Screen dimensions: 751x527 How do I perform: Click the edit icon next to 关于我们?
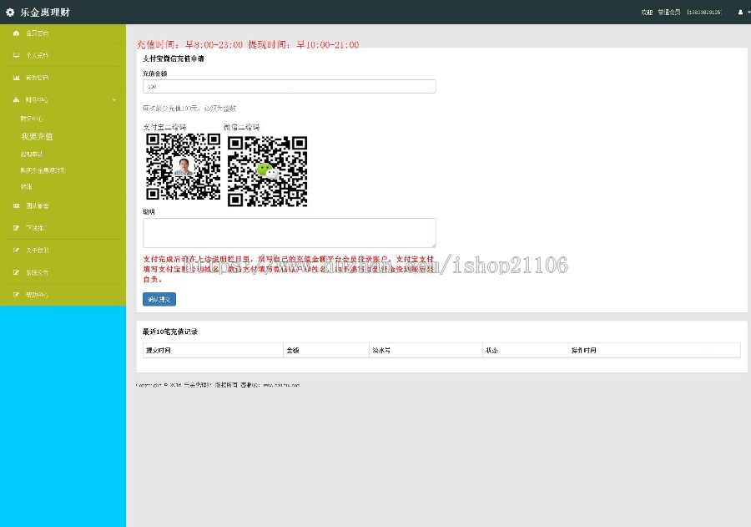15,251
